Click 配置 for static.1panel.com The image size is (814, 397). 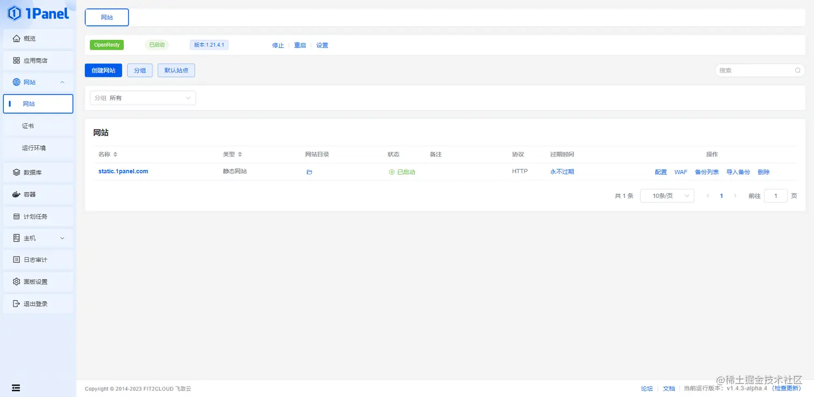pyautogui.click(x=661, y=172)
